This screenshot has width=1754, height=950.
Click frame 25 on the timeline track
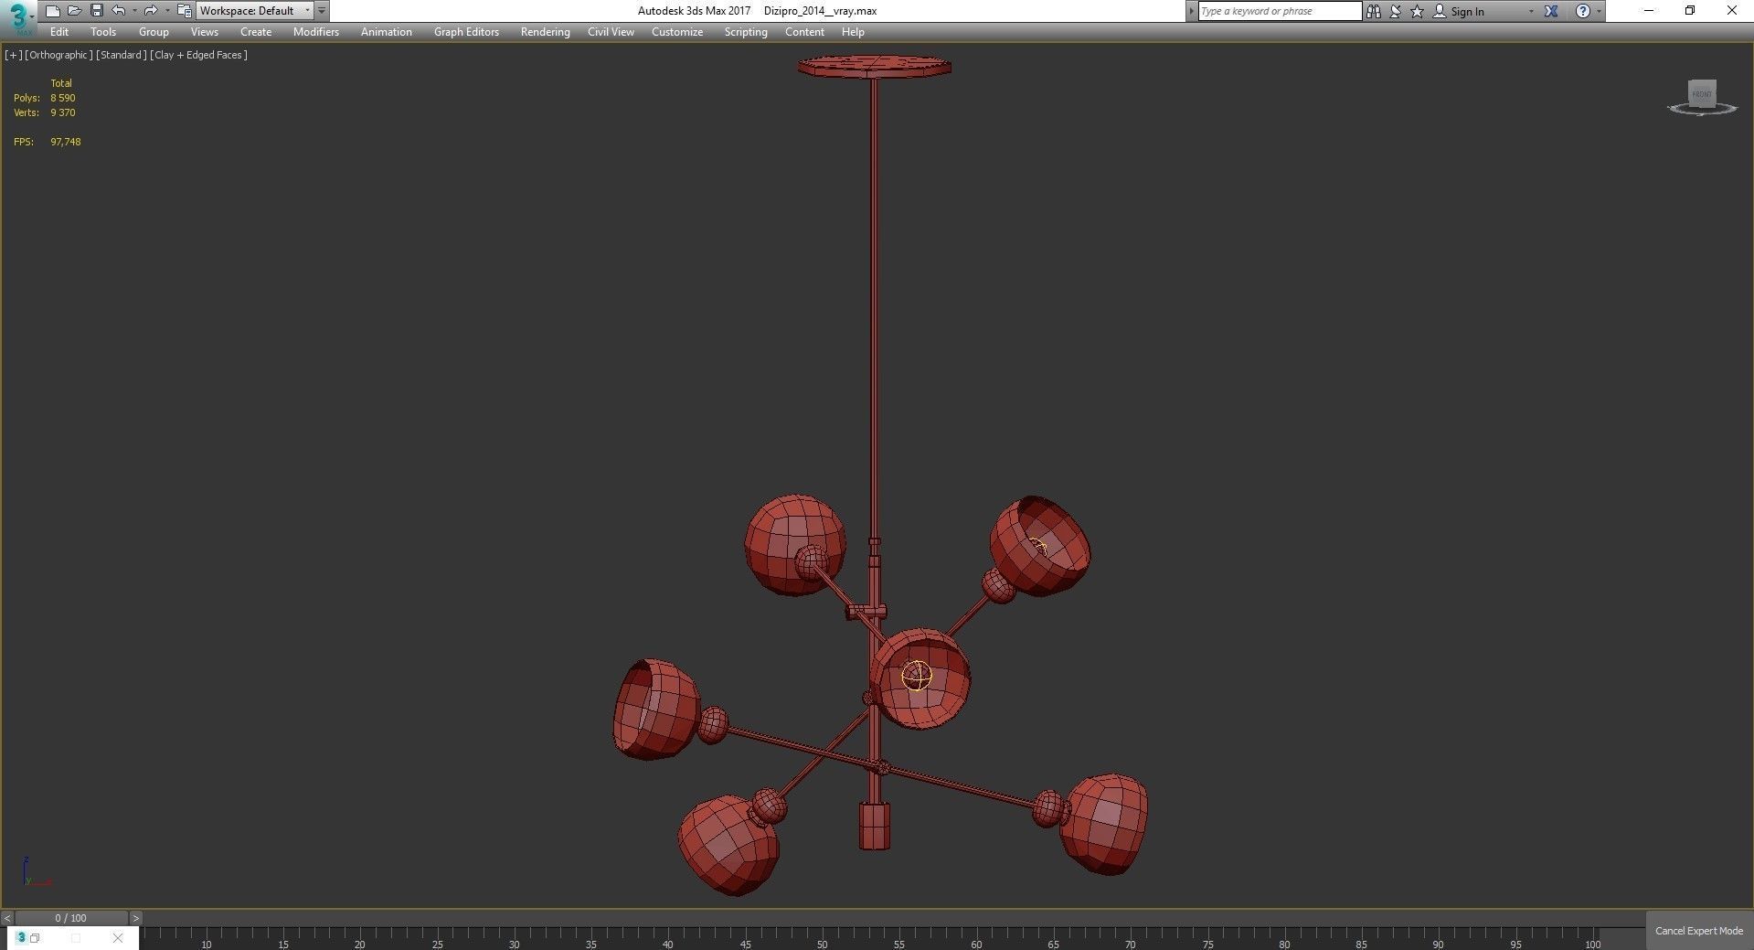click(x=437, y=939)
